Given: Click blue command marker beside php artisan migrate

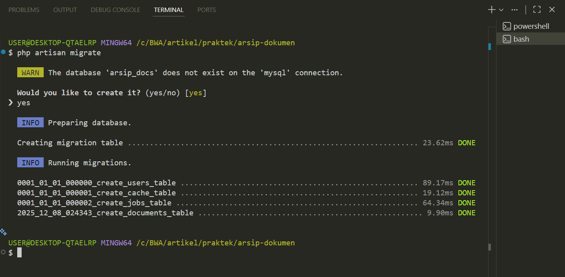Looking at the screenshot, I should [x=4, y=52].
